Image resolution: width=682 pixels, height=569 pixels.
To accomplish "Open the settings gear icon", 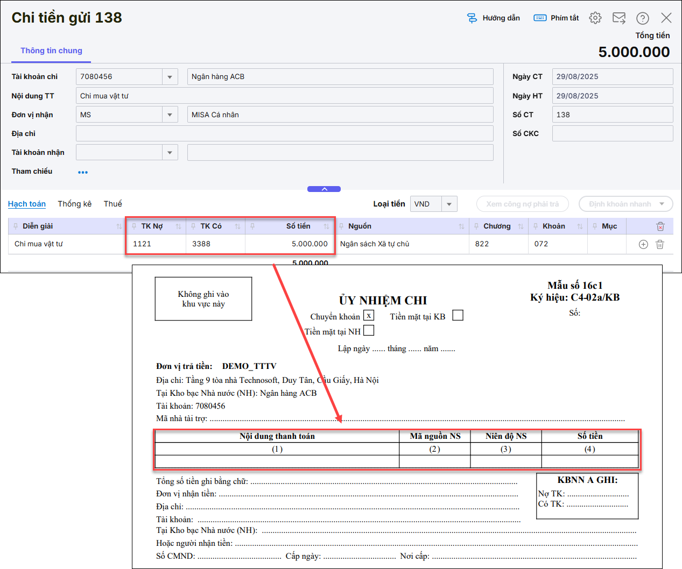I will 595,18.
